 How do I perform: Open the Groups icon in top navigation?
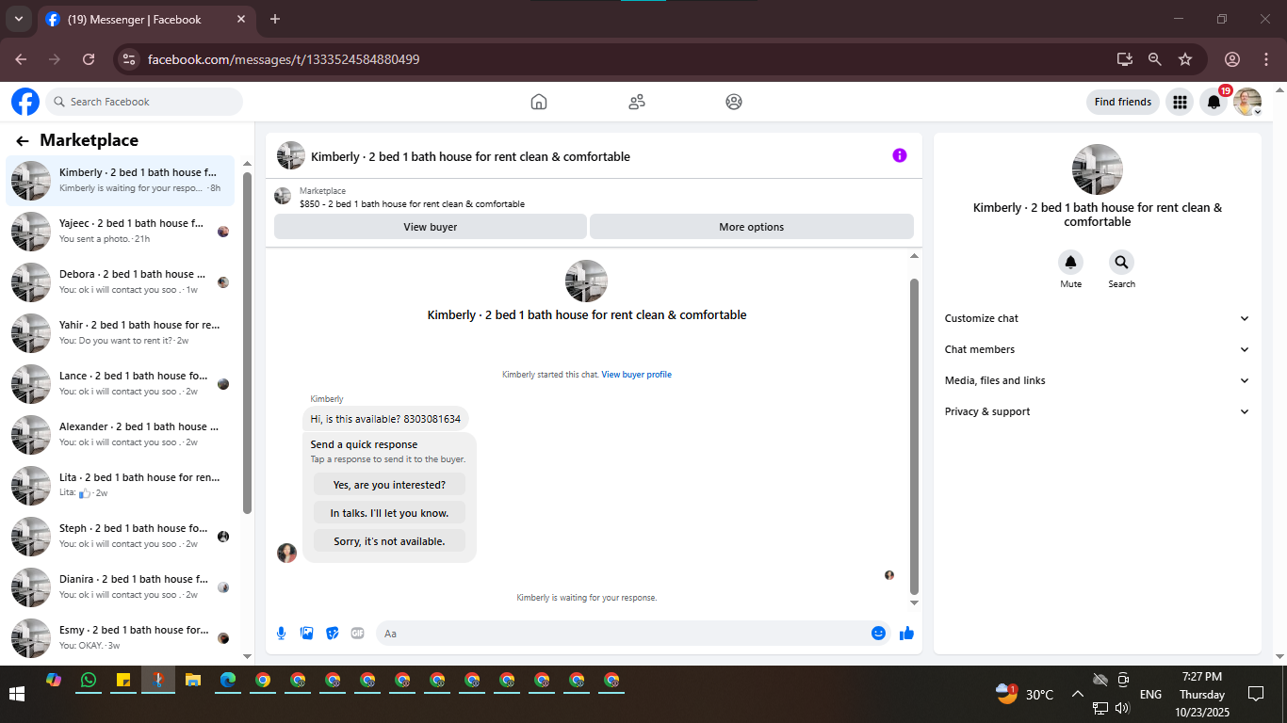coord(734,102)
